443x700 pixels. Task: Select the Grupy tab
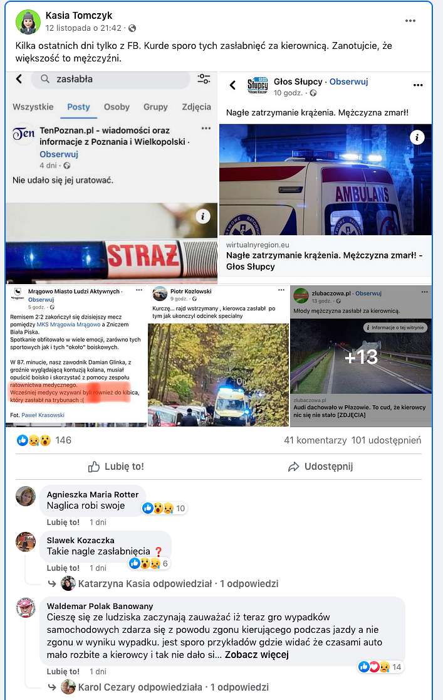point(155,107)
